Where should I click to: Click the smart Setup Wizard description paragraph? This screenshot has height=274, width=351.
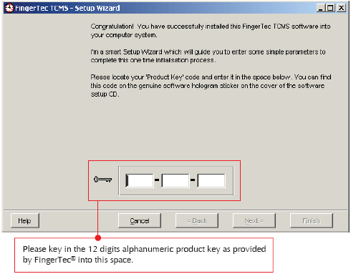click(x=208, y=56)
